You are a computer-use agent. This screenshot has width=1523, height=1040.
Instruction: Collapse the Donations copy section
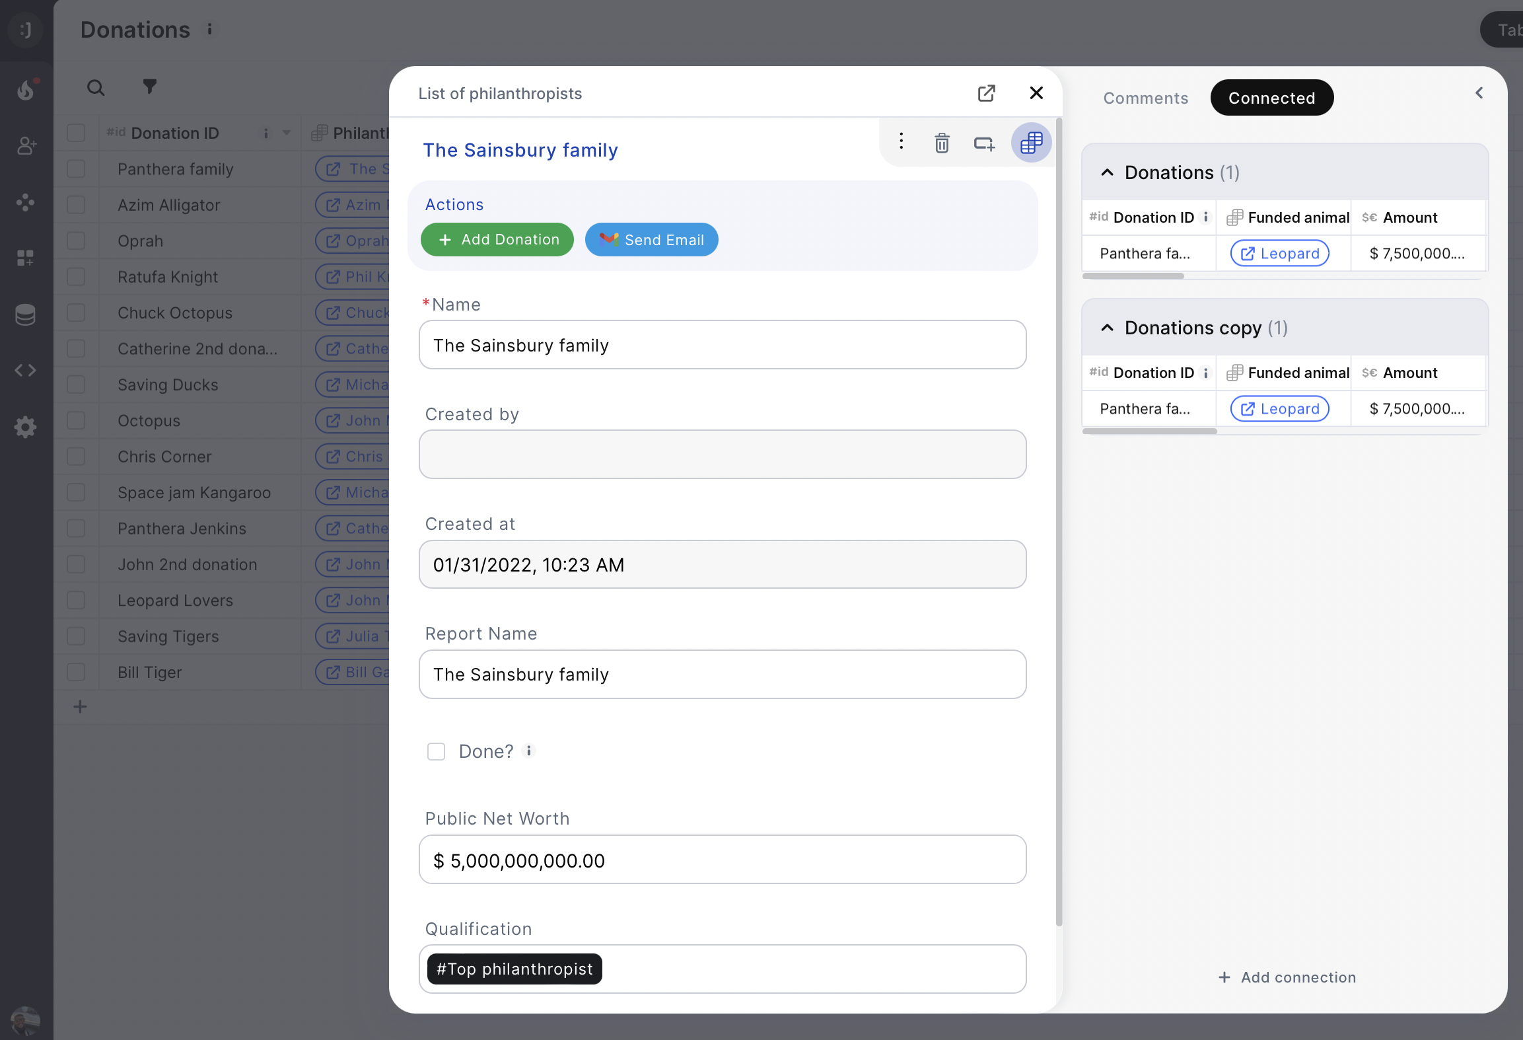click(x=1108, y=328)
